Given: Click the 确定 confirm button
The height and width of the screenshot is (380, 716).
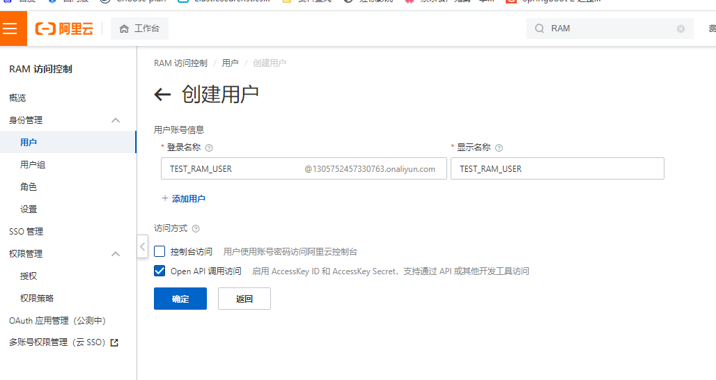Looking at the screenshot, I should tap(180, 299).
